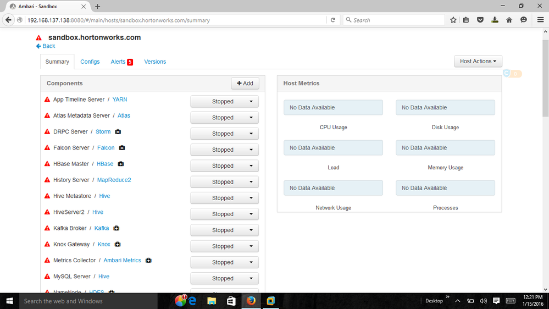
Task: Open the Atlas service link
Action: tap(124, 115)
